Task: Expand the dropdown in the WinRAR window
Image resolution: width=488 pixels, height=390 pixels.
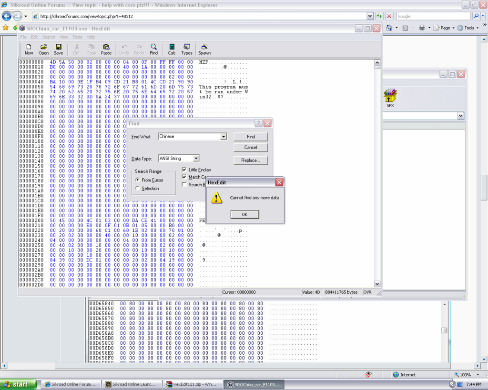Action: 461,116
